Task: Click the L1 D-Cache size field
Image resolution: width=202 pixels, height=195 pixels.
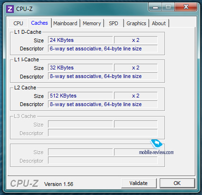Action: click(x=80, y=40)
